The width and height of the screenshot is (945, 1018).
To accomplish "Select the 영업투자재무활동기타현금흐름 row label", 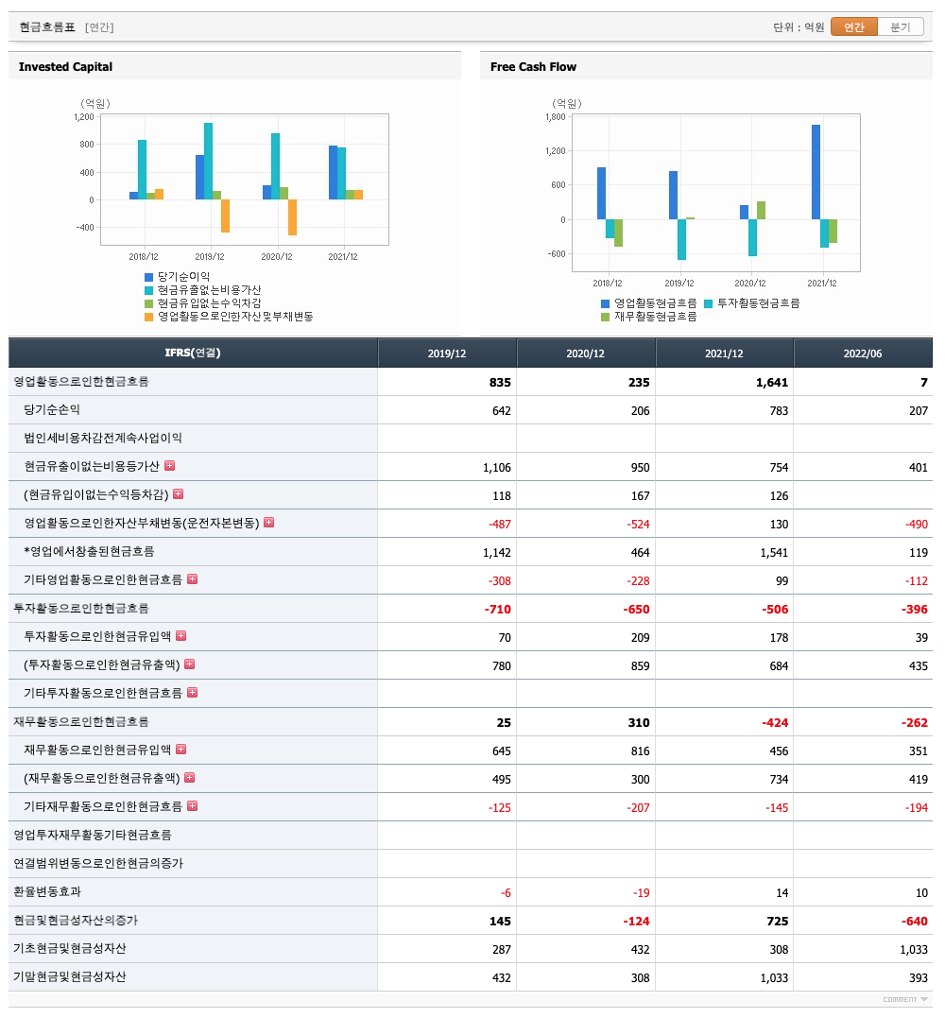I will pyautogui.click(x=93, y=835).
